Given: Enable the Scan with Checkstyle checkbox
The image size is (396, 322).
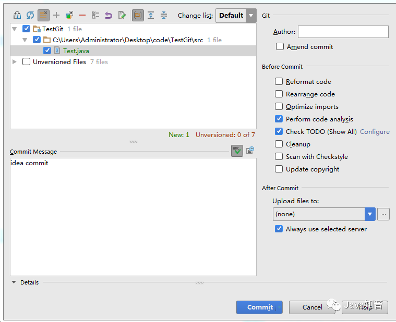Looking at the screenshot, I should [x=279, y=156].
